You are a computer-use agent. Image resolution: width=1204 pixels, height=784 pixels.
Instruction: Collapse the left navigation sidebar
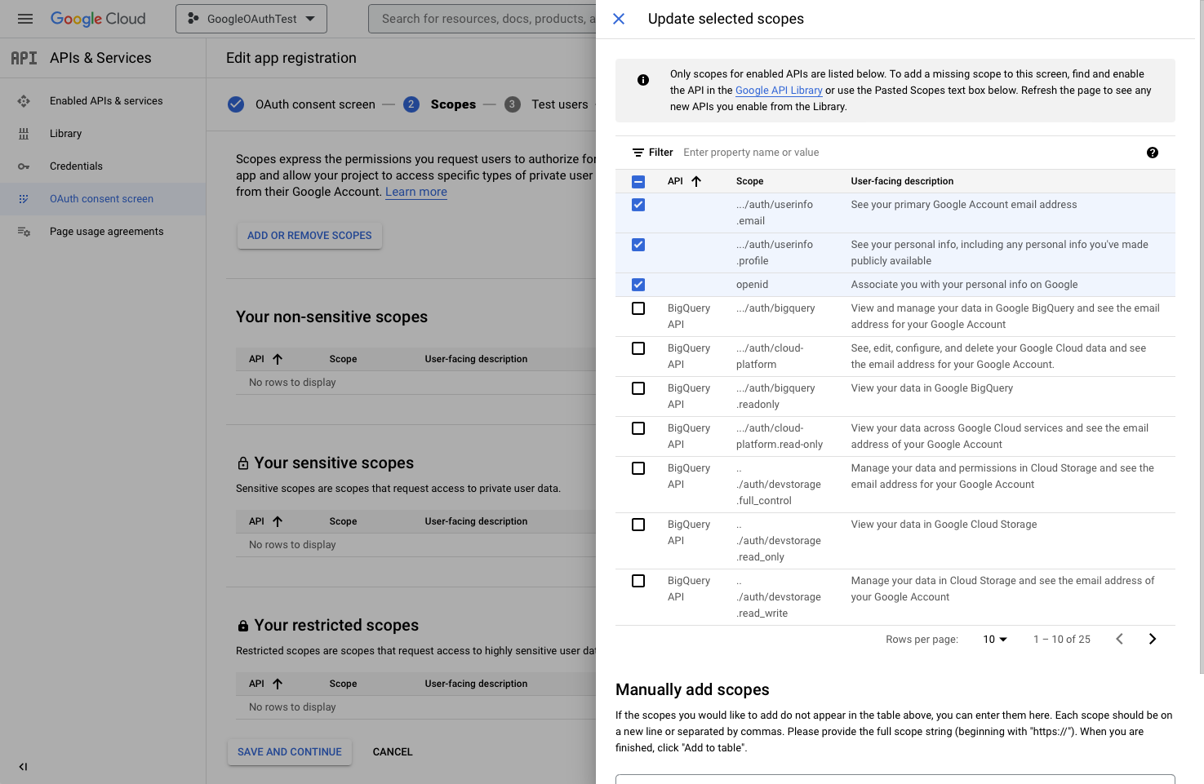tap(23, 767)
